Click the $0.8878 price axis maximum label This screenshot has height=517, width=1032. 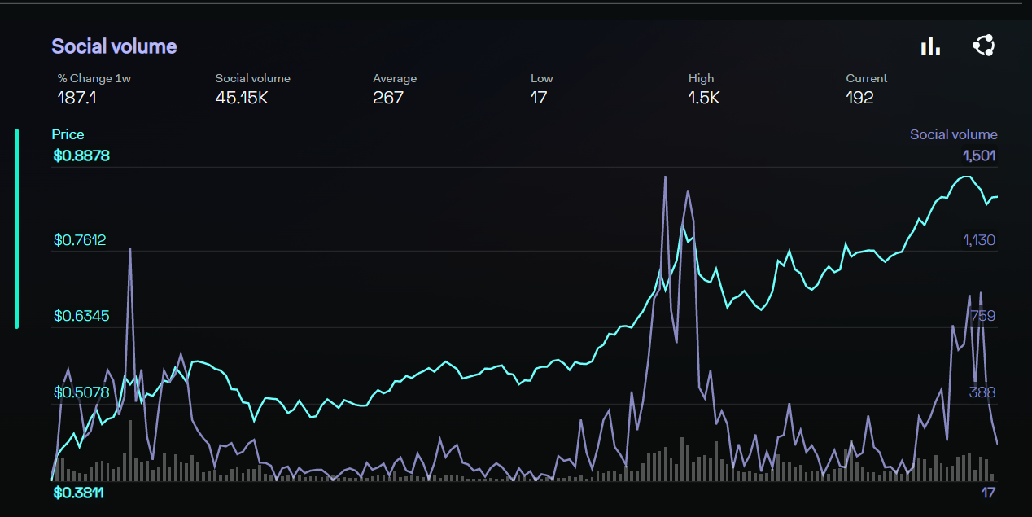[81, 156]
